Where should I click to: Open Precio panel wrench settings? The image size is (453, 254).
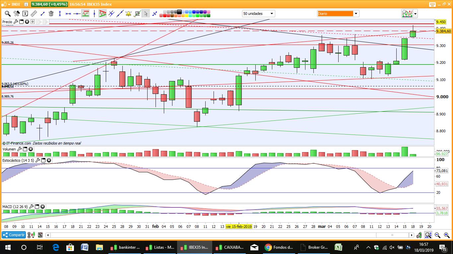pyautogui.click(x=16, y=22)
